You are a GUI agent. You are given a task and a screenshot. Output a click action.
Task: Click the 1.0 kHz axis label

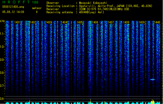pyautogui.click(x=2, y=47)
